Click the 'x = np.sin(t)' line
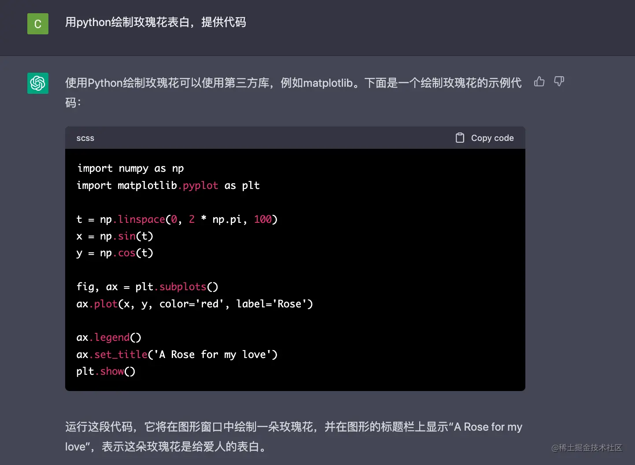635x465 pixels. [x=115, y=236]
